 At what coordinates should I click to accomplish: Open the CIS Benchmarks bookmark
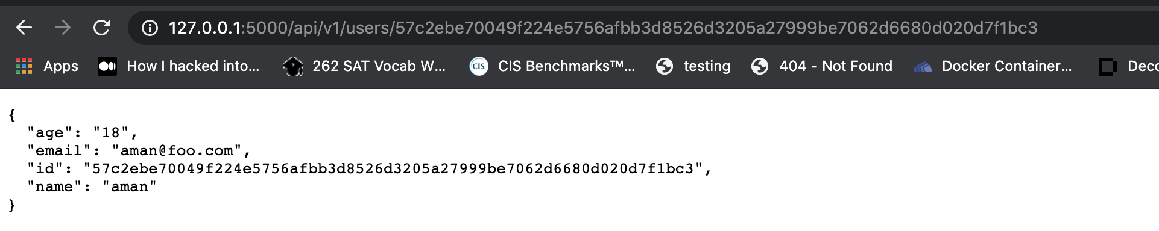[x=552, y=66]
